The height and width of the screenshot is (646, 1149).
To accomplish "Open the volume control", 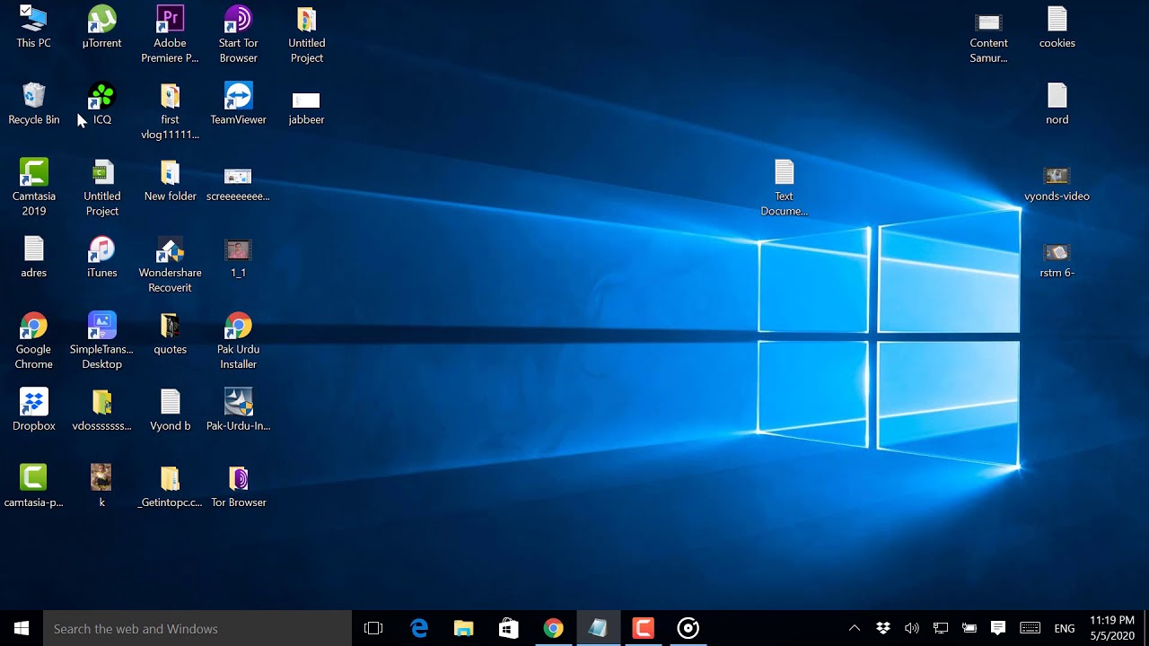I will click(x=912, y=628).
